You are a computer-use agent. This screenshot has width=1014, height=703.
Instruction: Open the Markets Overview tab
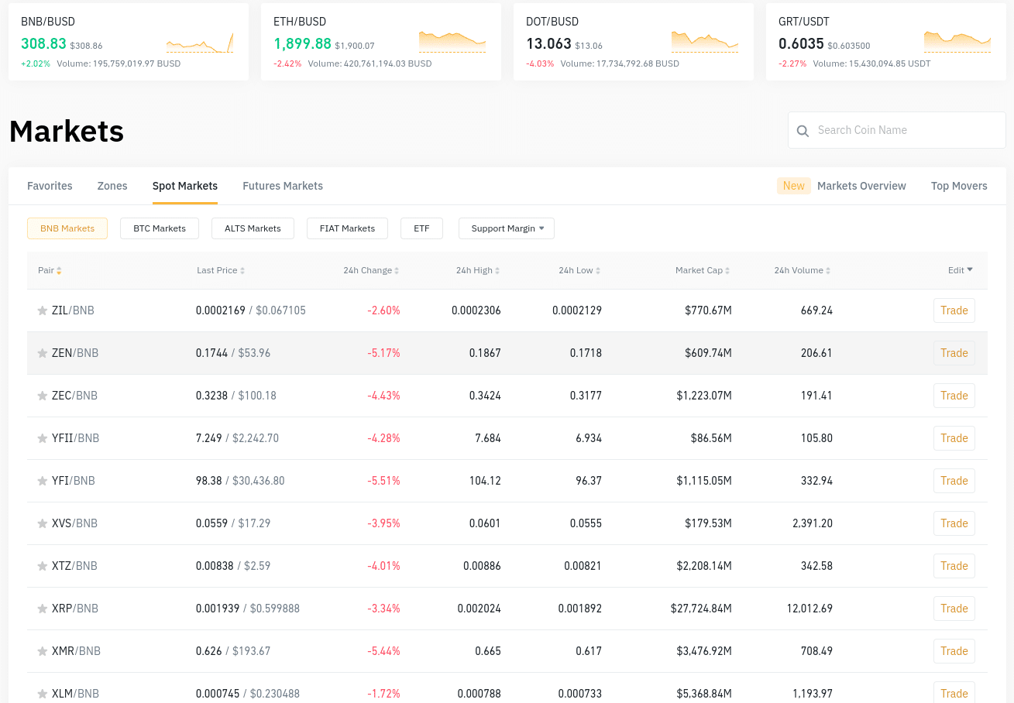861,186
